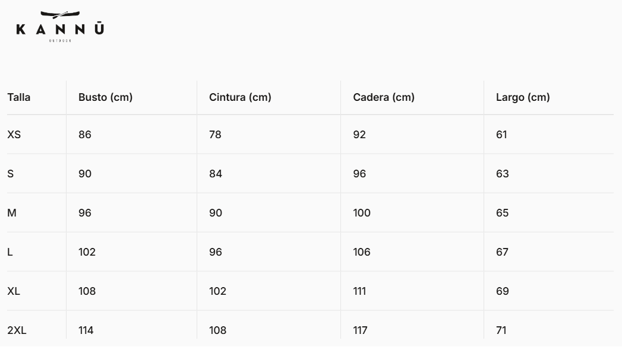The height and width of the screenshot is (347, 622).
Task: Select the L size row label
Action: [x=10, y=252]
